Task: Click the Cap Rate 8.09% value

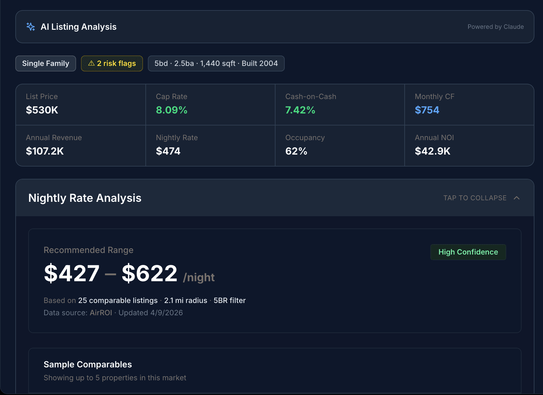Action: click(171, 110)
